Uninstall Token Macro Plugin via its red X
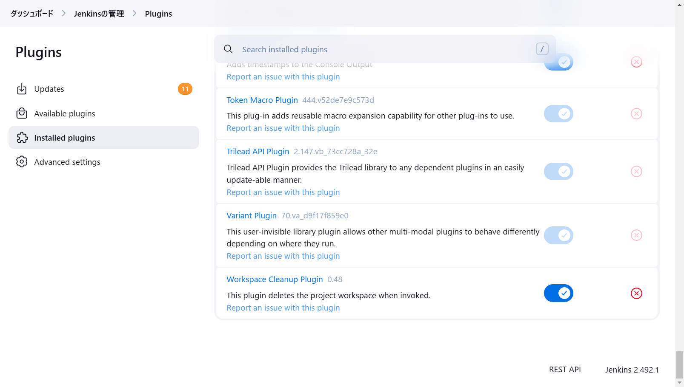The height and width of the screenshot is (387, 684). tap(636, 113)
